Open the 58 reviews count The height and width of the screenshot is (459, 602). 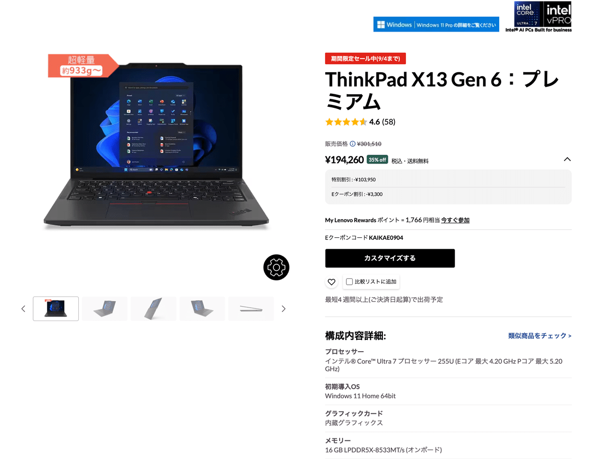388,122
